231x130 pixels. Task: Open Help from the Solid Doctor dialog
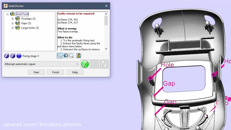75,72
